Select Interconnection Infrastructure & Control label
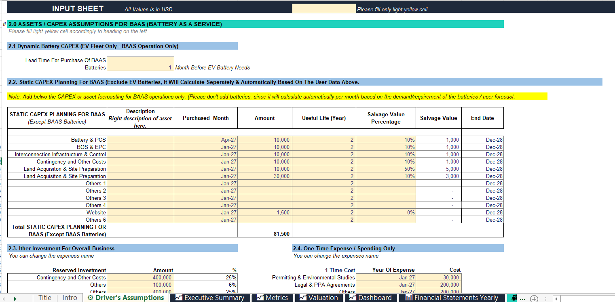615x302 pixels. pyautogui.click(x=57, y=154)
